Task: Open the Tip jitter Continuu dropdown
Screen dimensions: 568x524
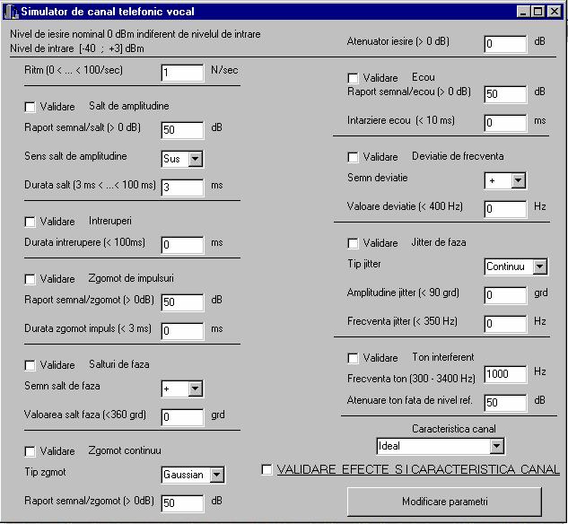Action: point(540,266)
